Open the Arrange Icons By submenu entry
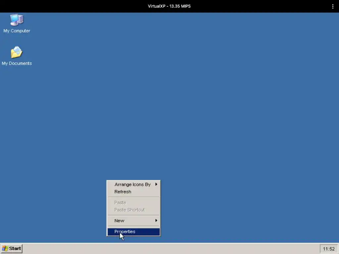Viewport: 339px width, 254px height. 134,185
